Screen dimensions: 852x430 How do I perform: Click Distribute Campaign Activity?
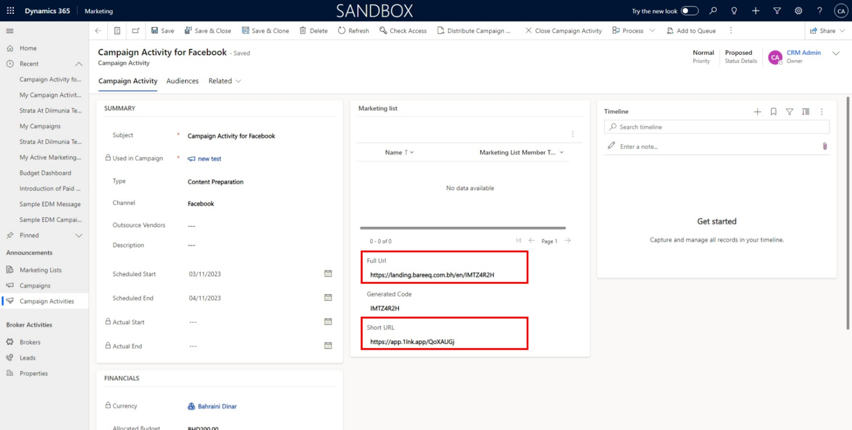(474, 30)
